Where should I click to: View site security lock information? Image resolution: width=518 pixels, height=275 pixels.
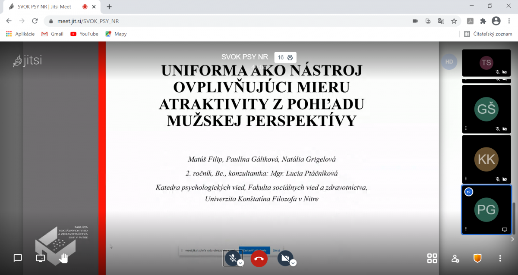coord(51,21)
